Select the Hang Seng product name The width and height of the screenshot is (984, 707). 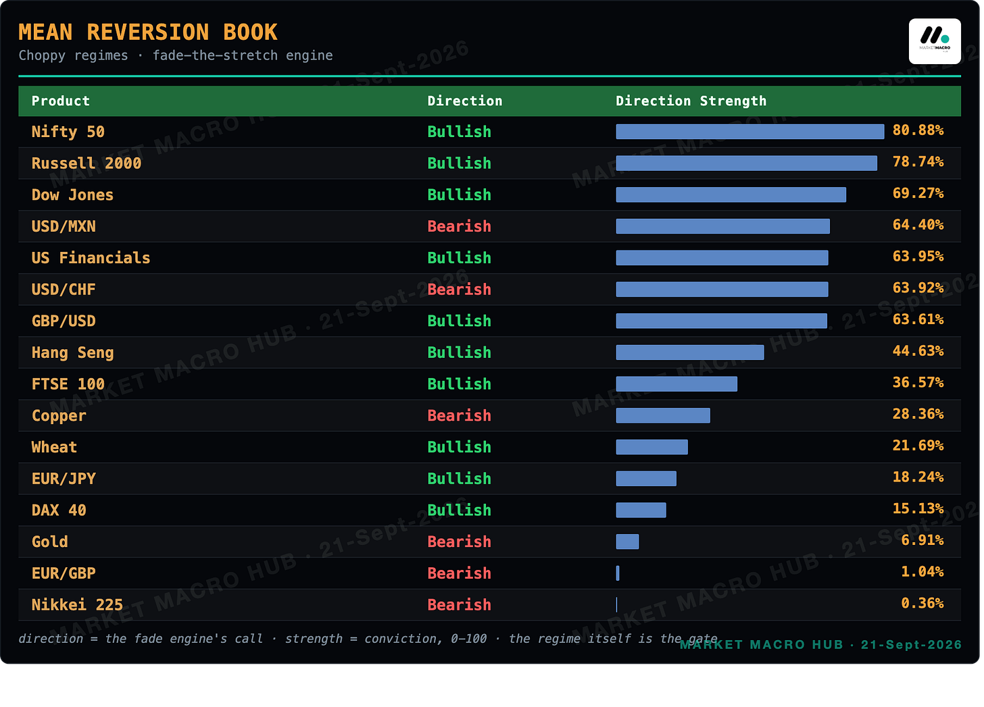pyautogui.click(x=73, y=352)
